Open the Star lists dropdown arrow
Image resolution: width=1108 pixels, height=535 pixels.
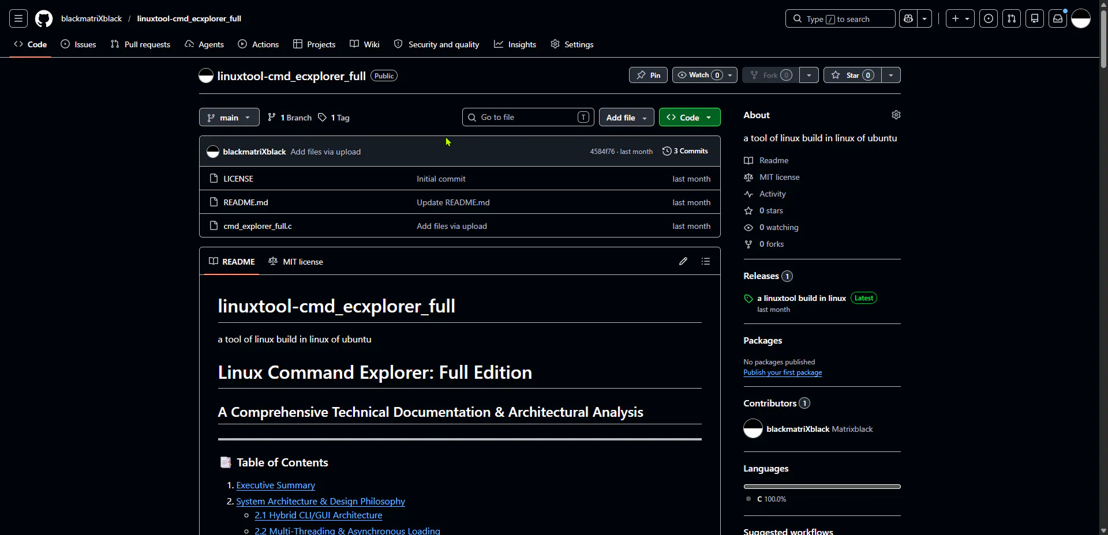[x=891, y=75]
